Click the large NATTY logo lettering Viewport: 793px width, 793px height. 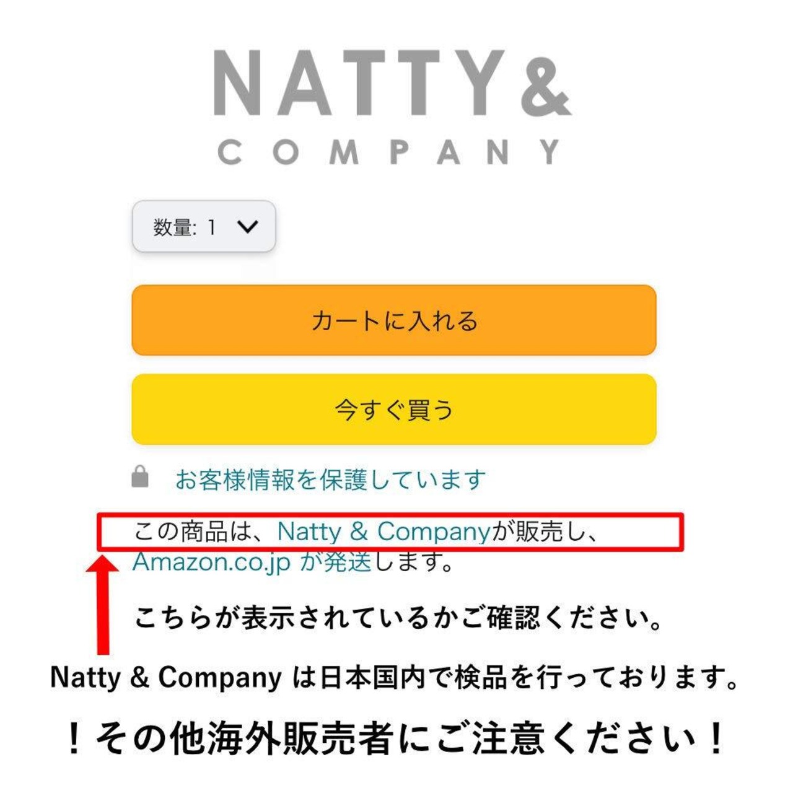(x=359, y=83)
